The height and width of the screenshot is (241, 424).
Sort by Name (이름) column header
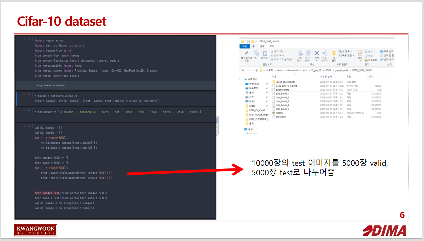[x=274, y=77]
